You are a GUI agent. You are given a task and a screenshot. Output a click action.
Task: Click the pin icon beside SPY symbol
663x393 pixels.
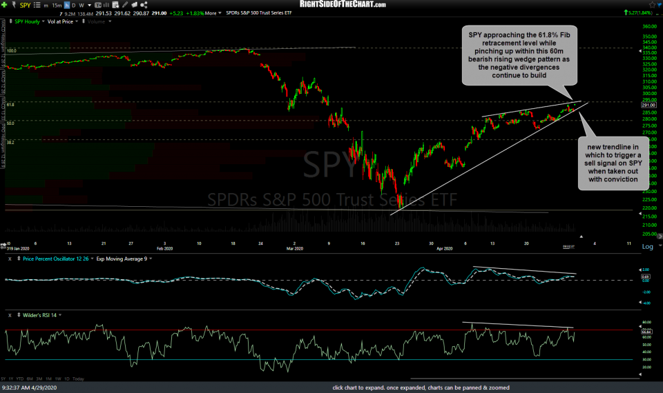14,5
